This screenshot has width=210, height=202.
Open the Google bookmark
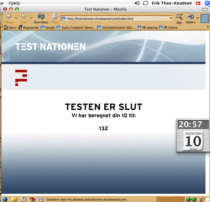[48, 27]
